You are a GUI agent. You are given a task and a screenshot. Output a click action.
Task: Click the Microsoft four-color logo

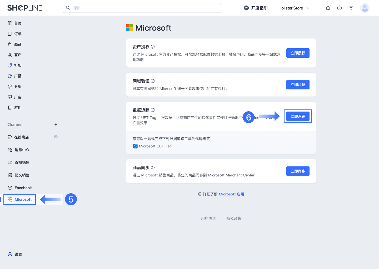(130, 28)
